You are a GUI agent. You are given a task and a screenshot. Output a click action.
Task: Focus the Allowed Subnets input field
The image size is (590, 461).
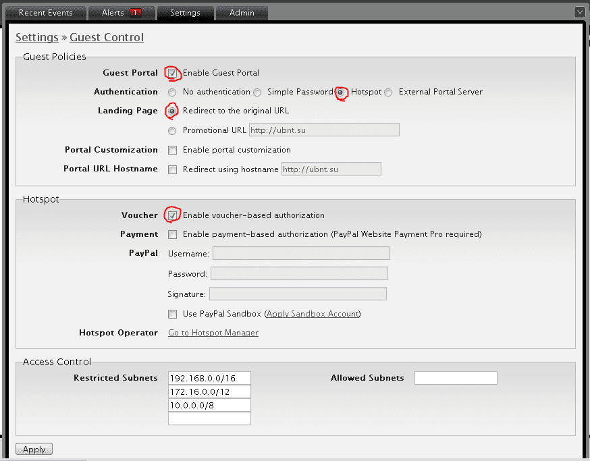(x=456, y=378)
